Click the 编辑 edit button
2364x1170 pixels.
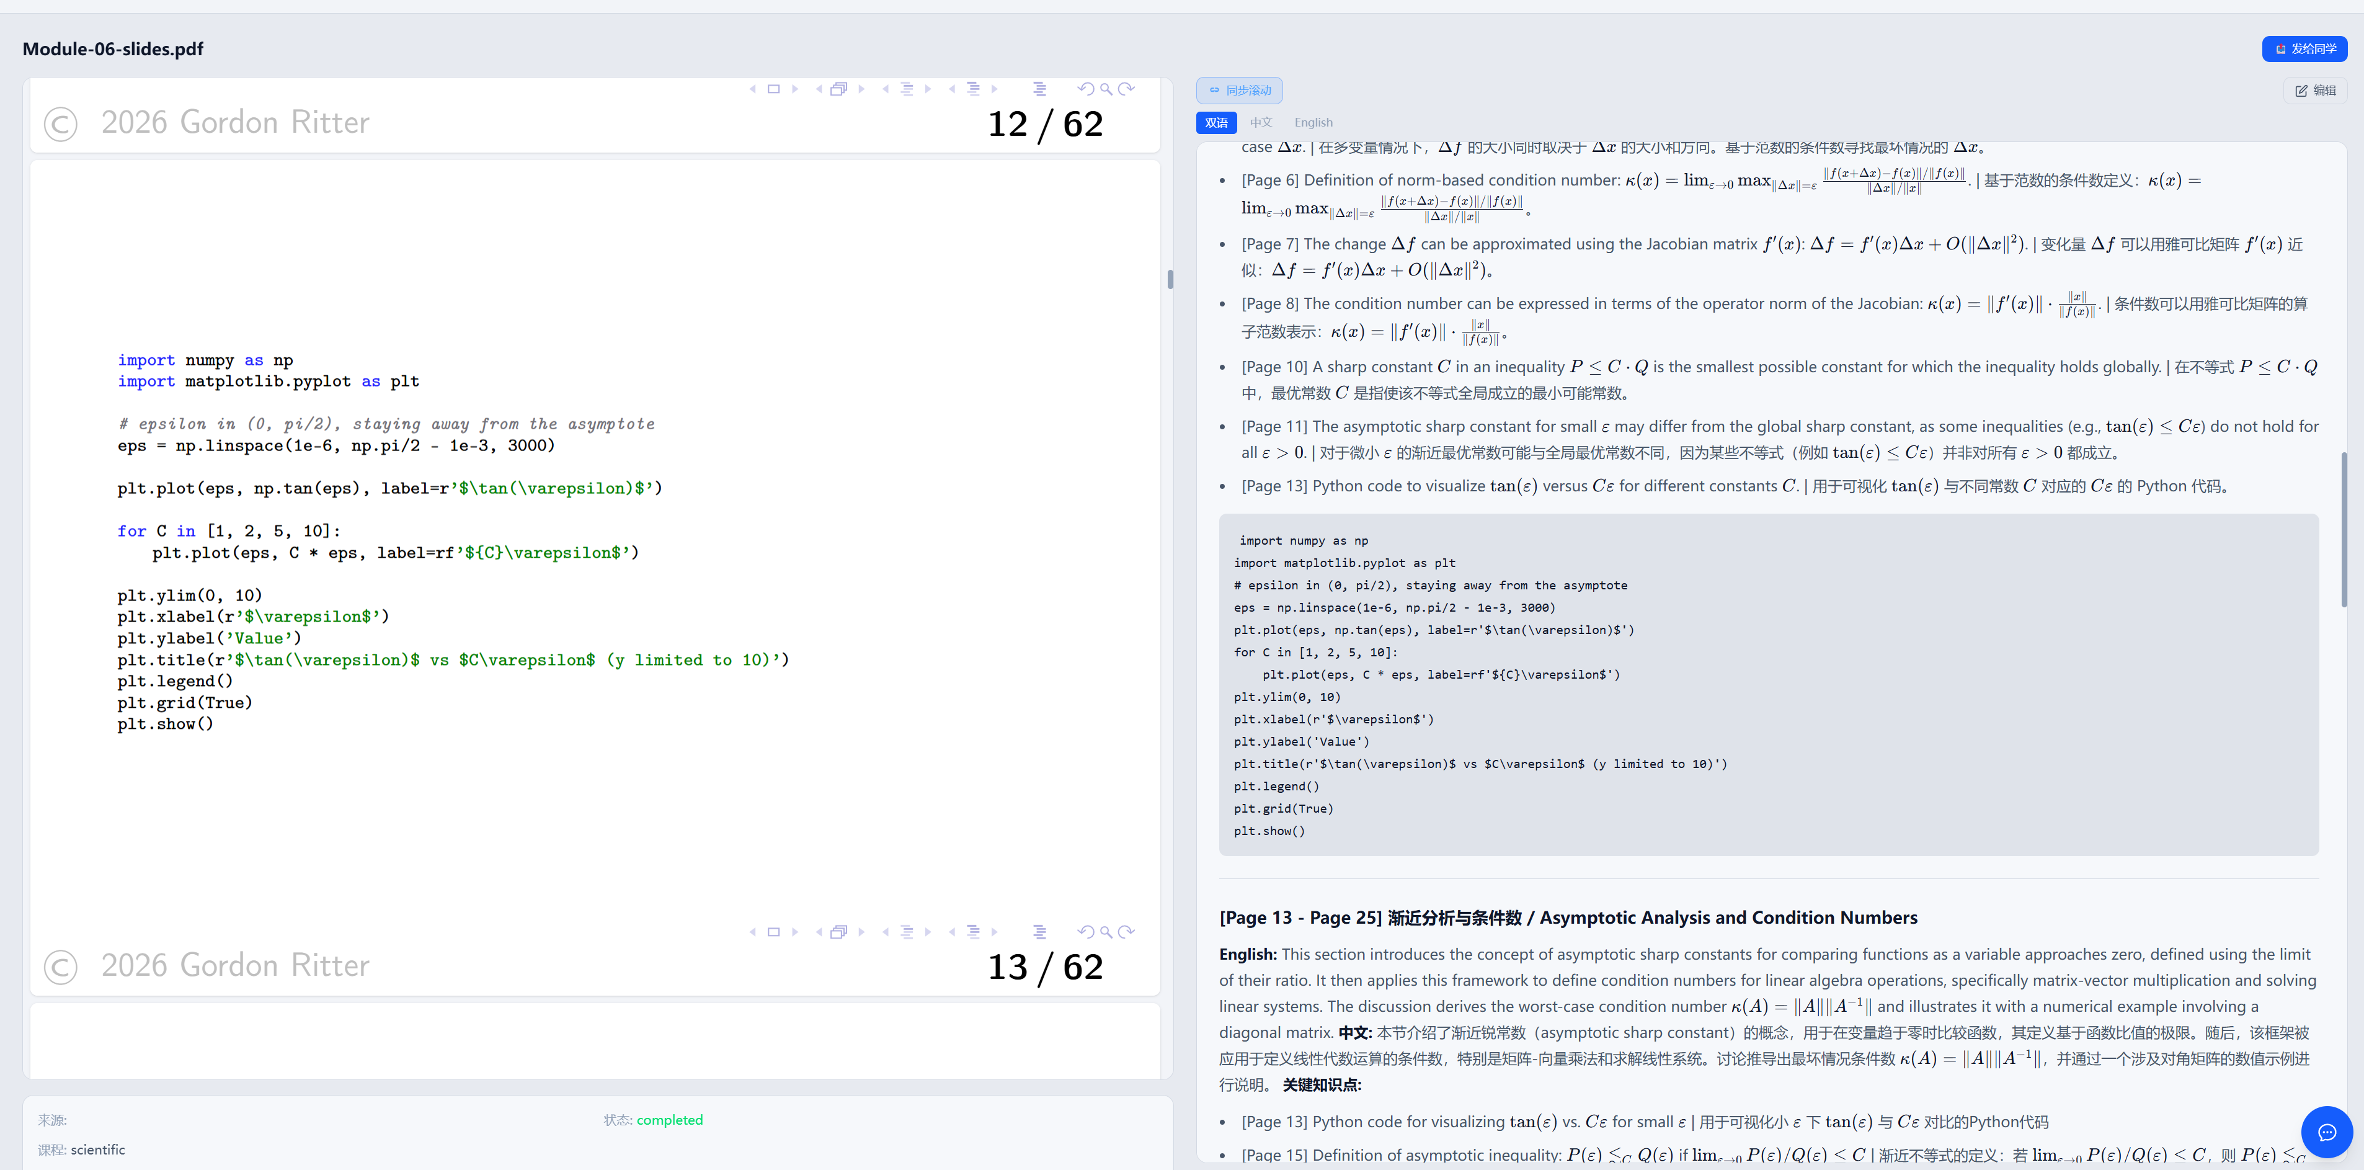(x=2316, y=90)
